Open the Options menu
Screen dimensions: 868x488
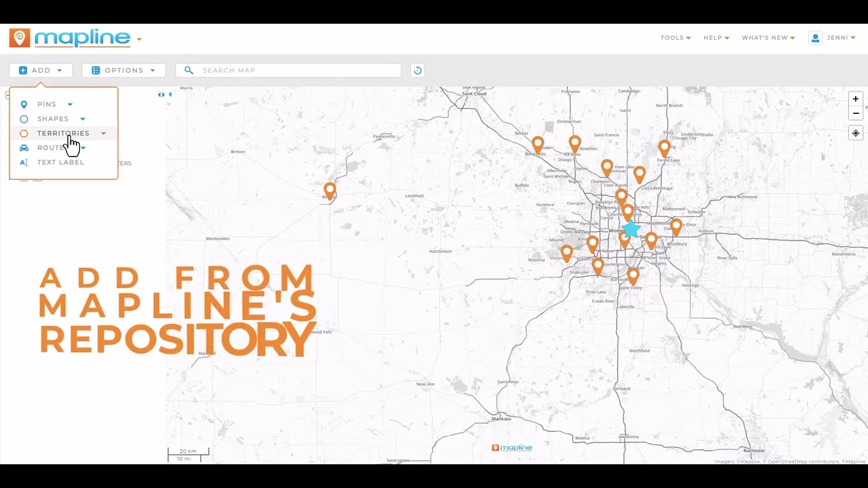coord(123,70)
